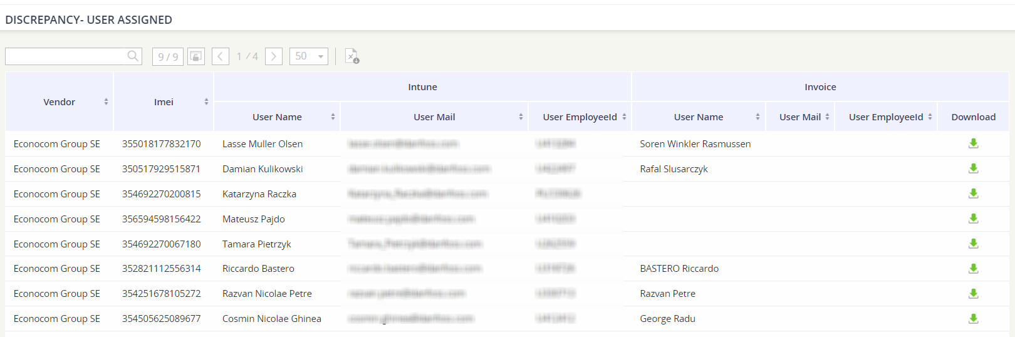Click Razvan Petre invoice name
This screenshot has height=337, width=1015.
click(668, 294)
